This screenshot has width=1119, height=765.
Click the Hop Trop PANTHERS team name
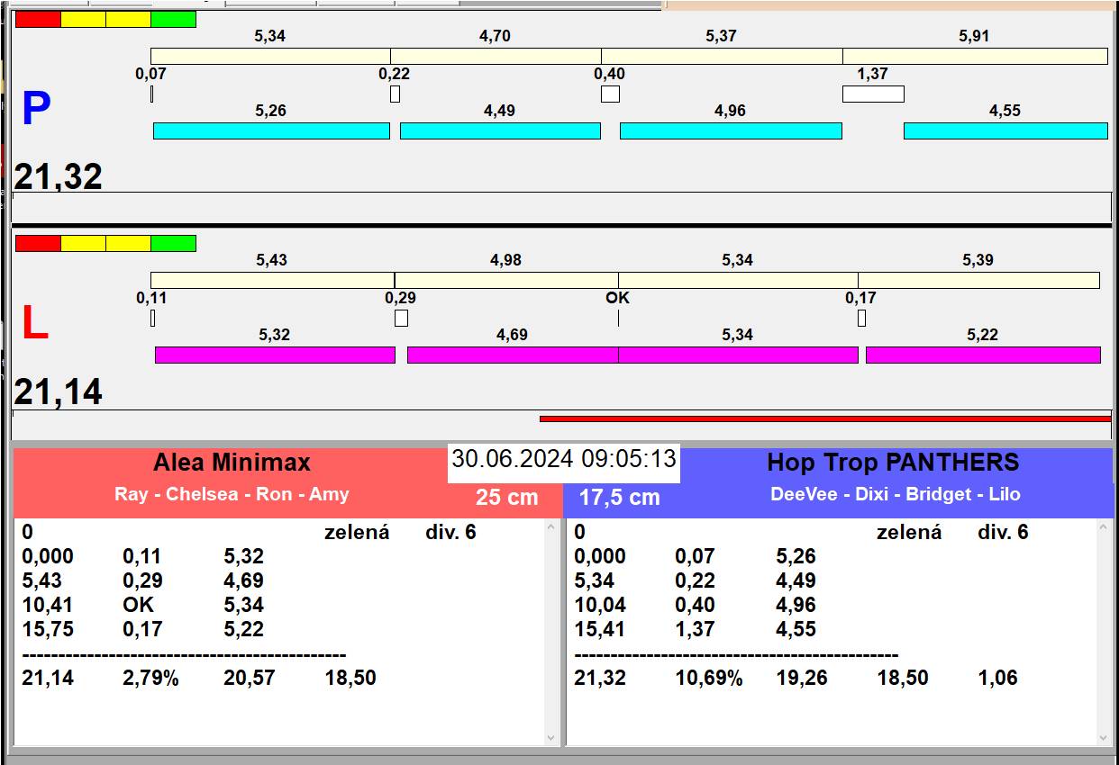[892, 463]
